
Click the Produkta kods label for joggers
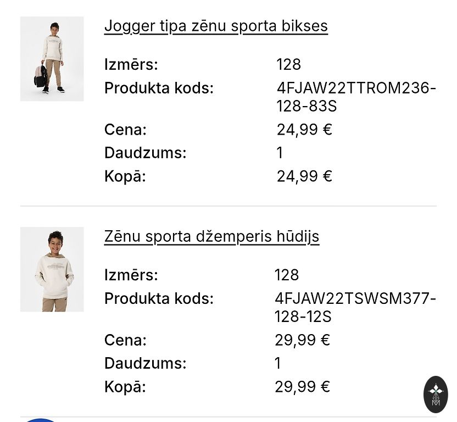pyautogui.click(x=159, y=88)
